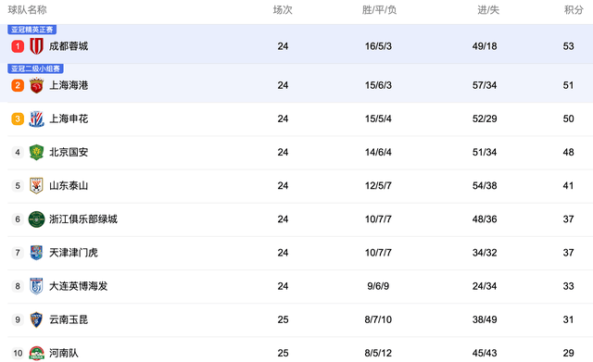Image resolution: width=593 pixels, height=362 pixels.
Task: Select the 浙江俱乐部绿城 round logo
Action: pyautogui.click(x=36, y=219)
